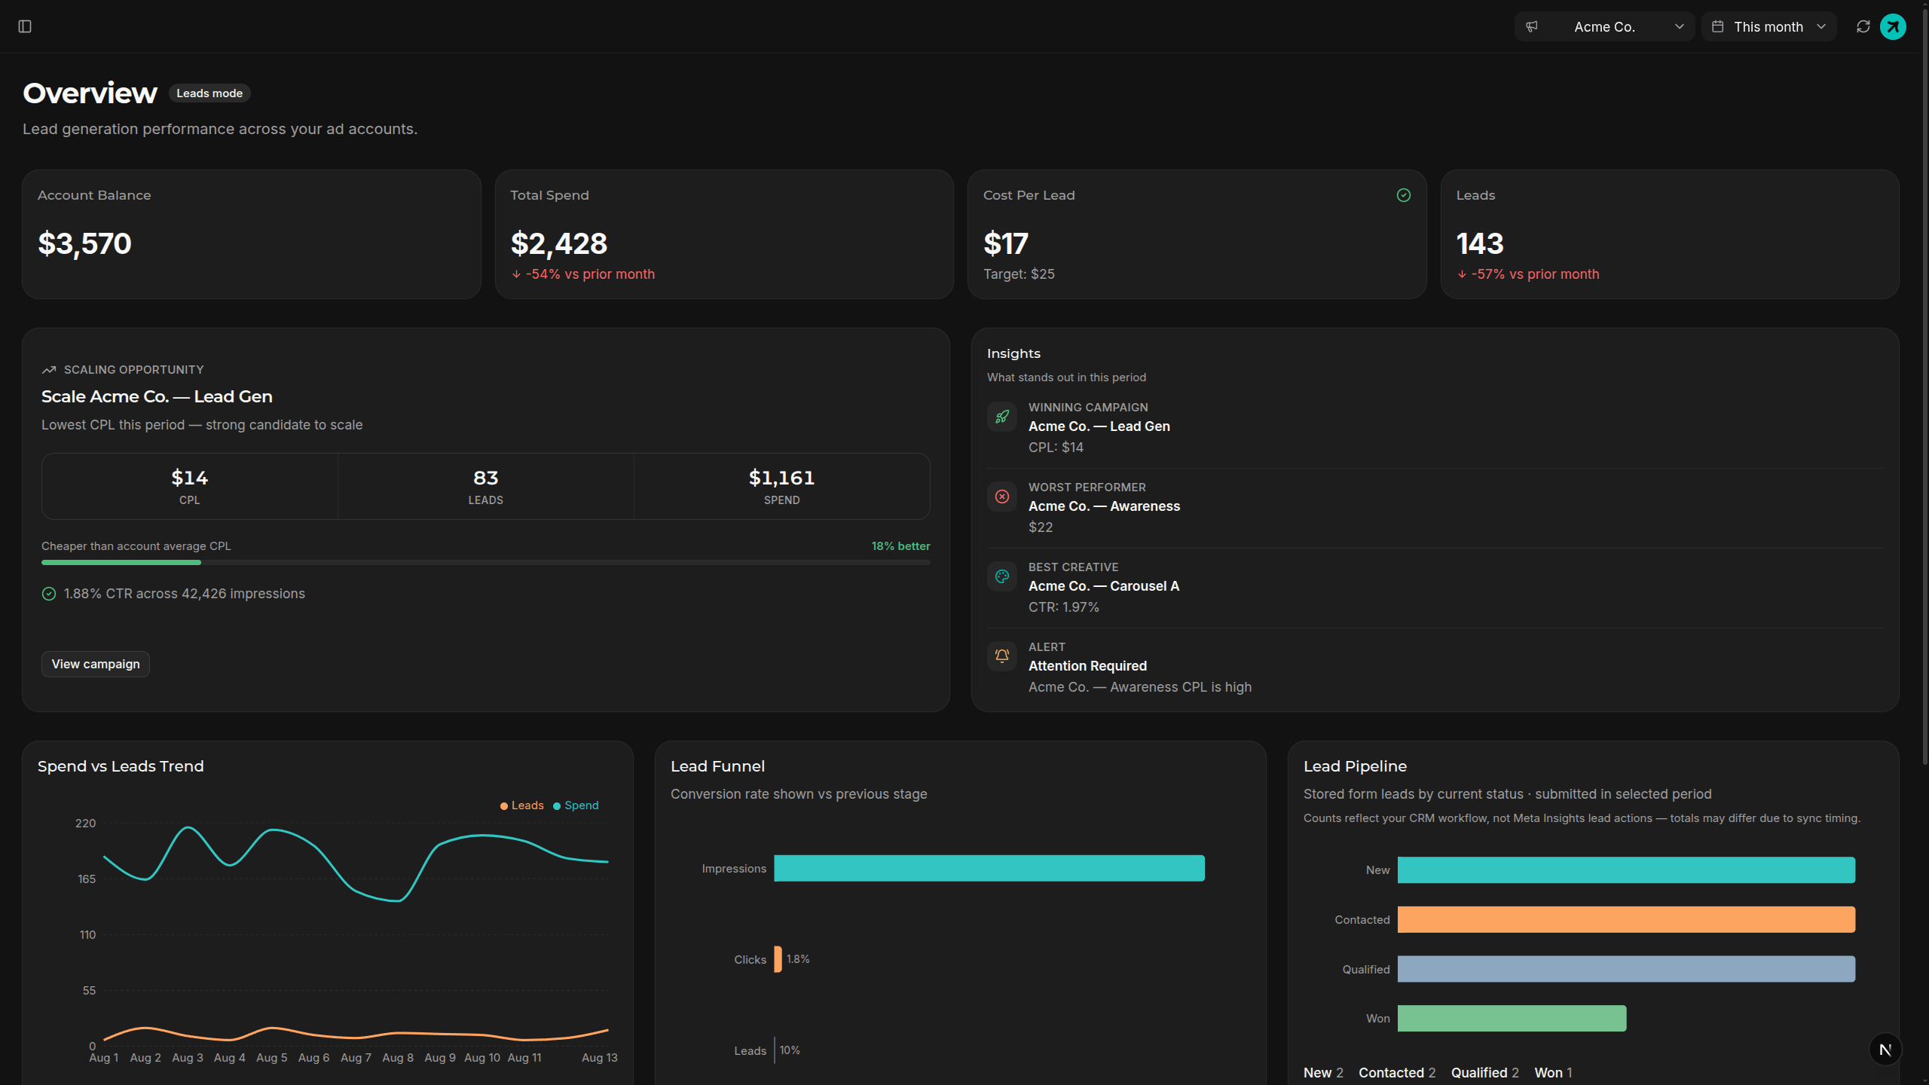Click the Aug 13 axis label
1929x1085 pixels.
point(599,1058)
